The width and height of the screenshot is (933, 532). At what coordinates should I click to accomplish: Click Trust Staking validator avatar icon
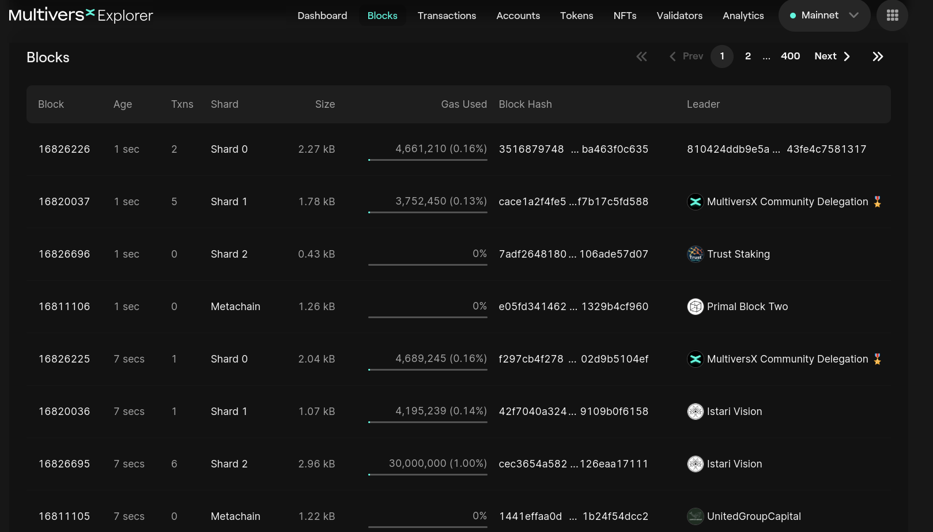click(696, 254)
